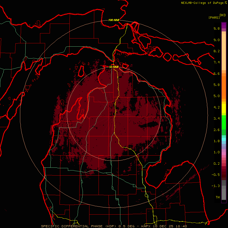Select the 8.2 scale label

point(217,51)
